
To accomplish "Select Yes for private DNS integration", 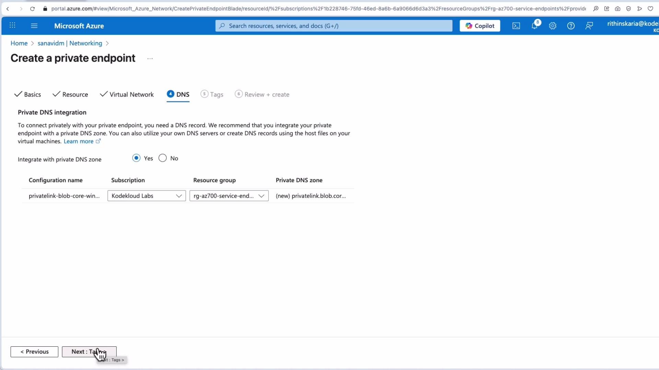I will pos(136,158).
